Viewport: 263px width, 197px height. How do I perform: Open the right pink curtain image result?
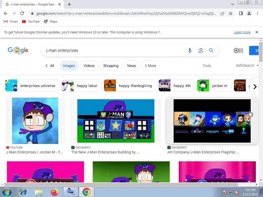[217, 172]
